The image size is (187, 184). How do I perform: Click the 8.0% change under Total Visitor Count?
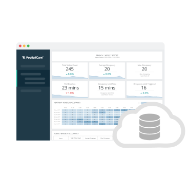[x=70, y=74]
